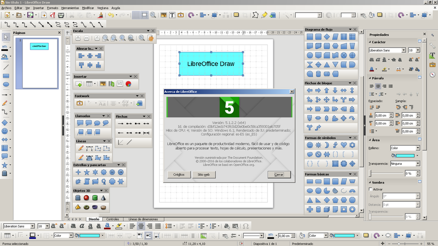This screenshot has width=438, height=246.
Task: Close the Páginas panel
Action: [x=59, y=33]
